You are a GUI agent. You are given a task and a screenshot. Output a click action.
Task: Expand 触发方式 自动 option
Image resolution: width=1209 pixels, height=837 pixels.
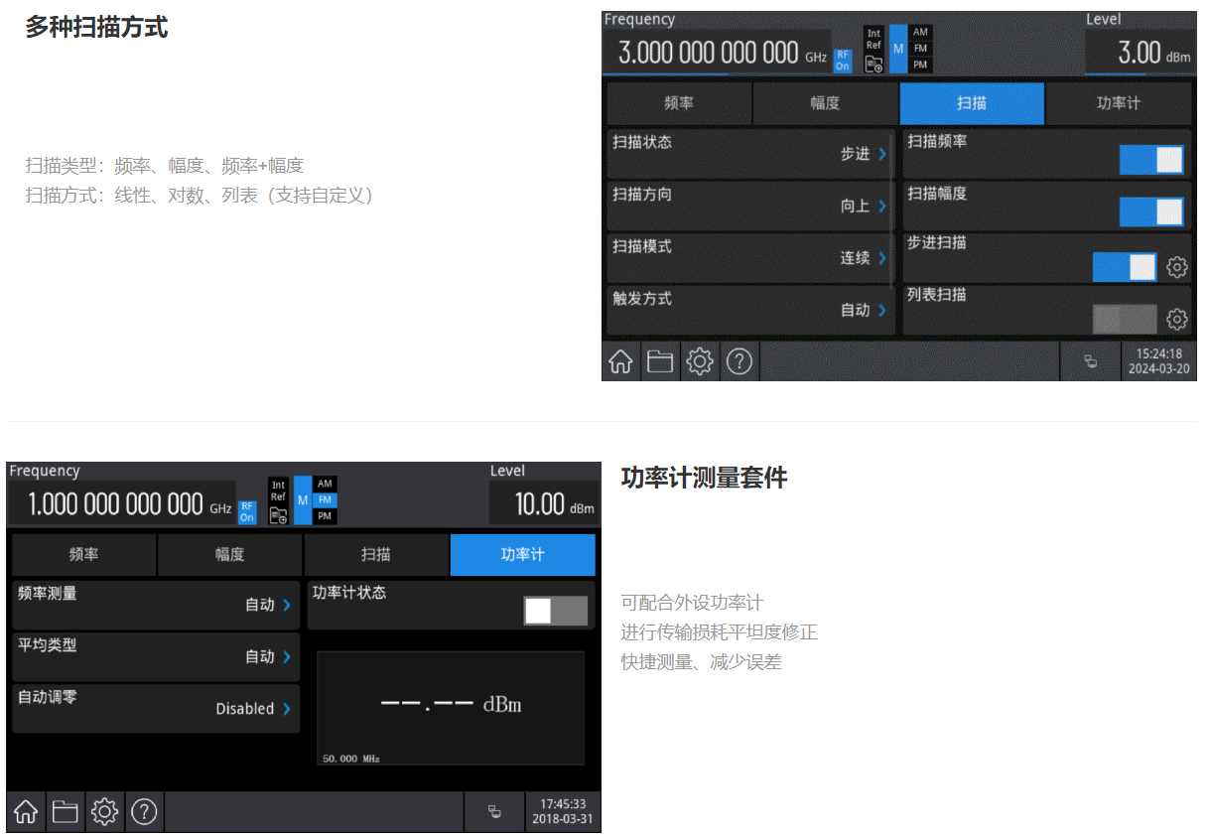[x=749, y=310]
